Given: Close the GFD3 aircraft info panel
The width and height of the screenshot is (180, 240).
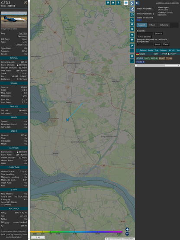Looking at the screenshot, I should click(26, 3).
